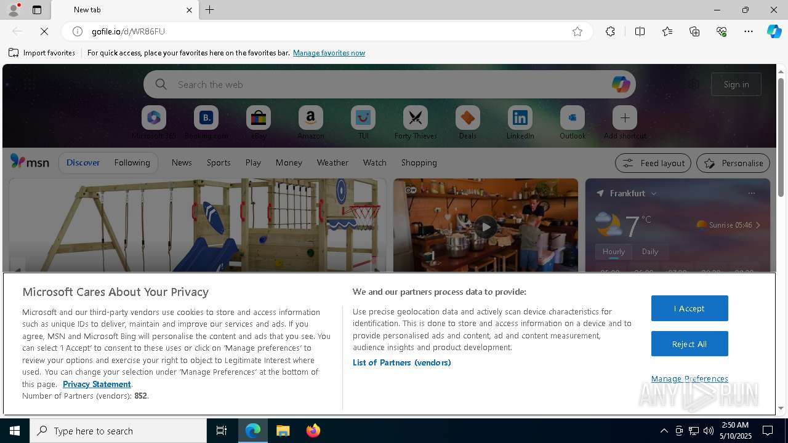Open List of Partners (vendors) link
Screen dimensions: 788x443
coord(402,362)
